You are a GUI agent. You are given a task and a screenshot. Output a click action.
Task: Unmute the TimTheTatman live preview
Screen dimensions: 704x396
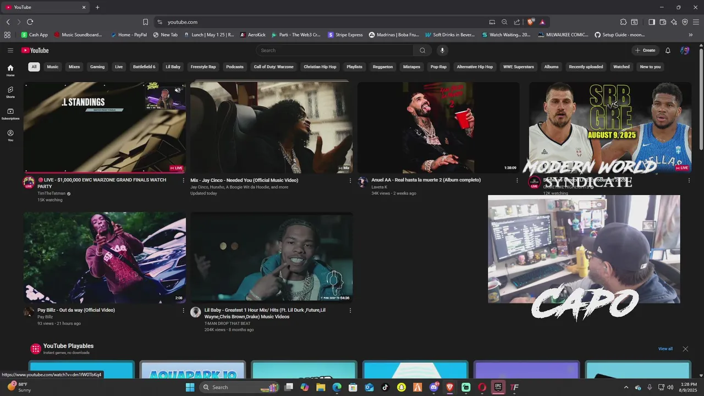pos(178,90)
